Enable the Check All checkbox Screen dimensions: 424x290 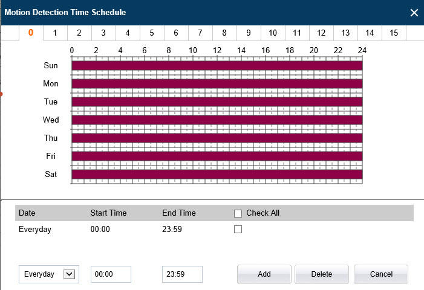pos(238,213)
